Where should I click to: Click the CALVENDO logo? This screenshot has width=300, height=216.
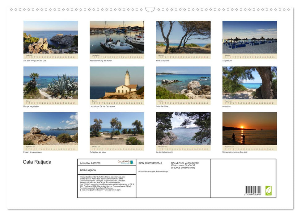[x=125, y=162]
